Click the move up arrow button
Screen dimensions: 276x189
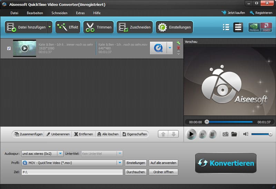[163, 134]
